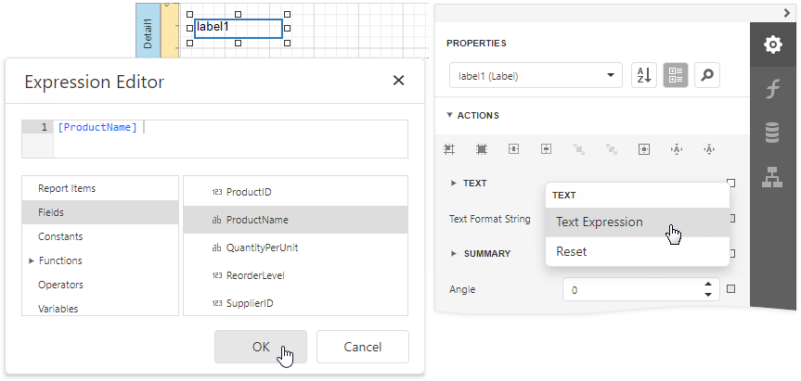Click the property marker square beside TEXT
The height and width of the screenshot is (381, 801).
[x=730, y=183]
